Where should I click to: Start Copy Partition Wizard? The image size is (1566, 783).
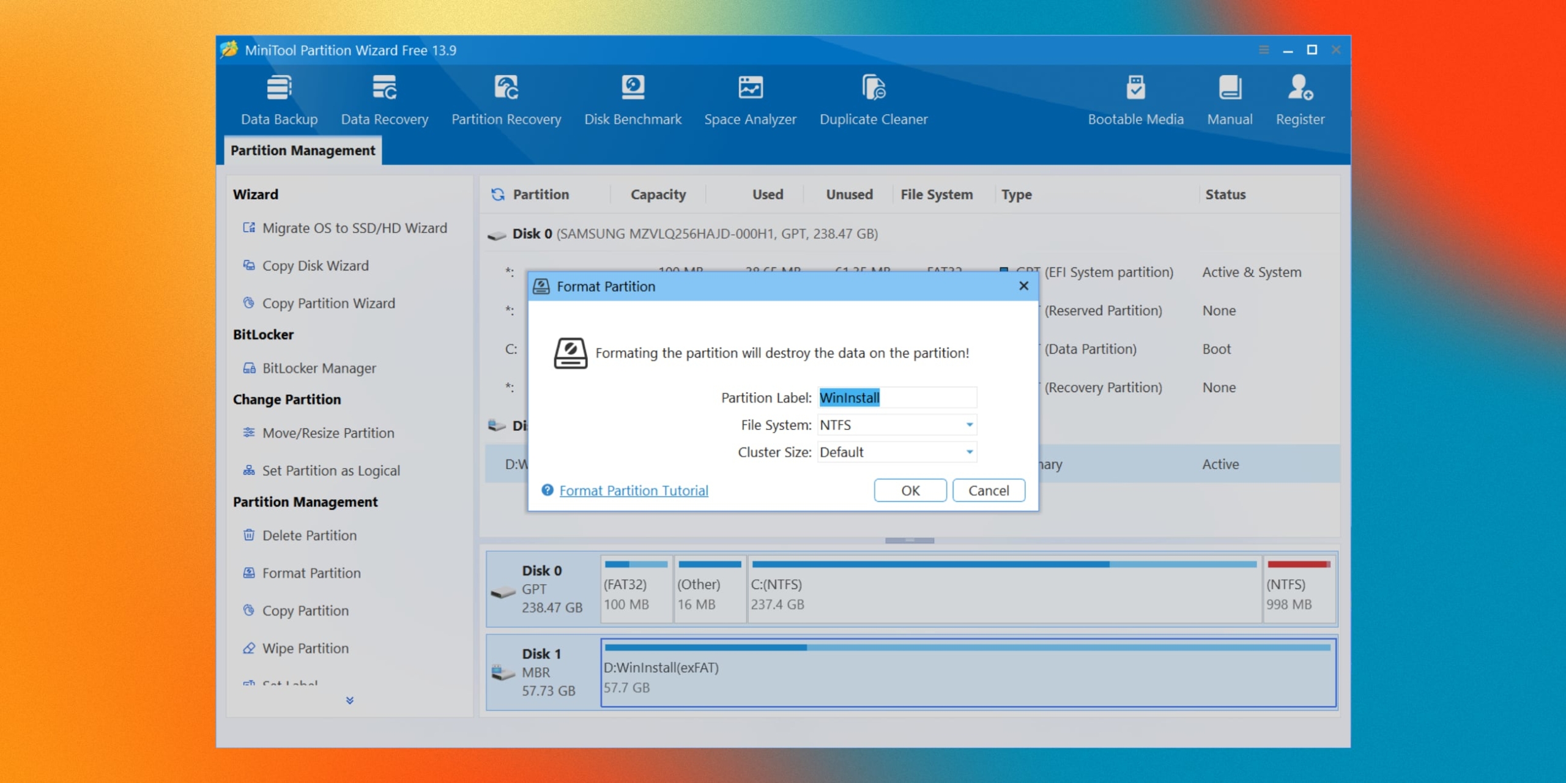coord(319,303)
